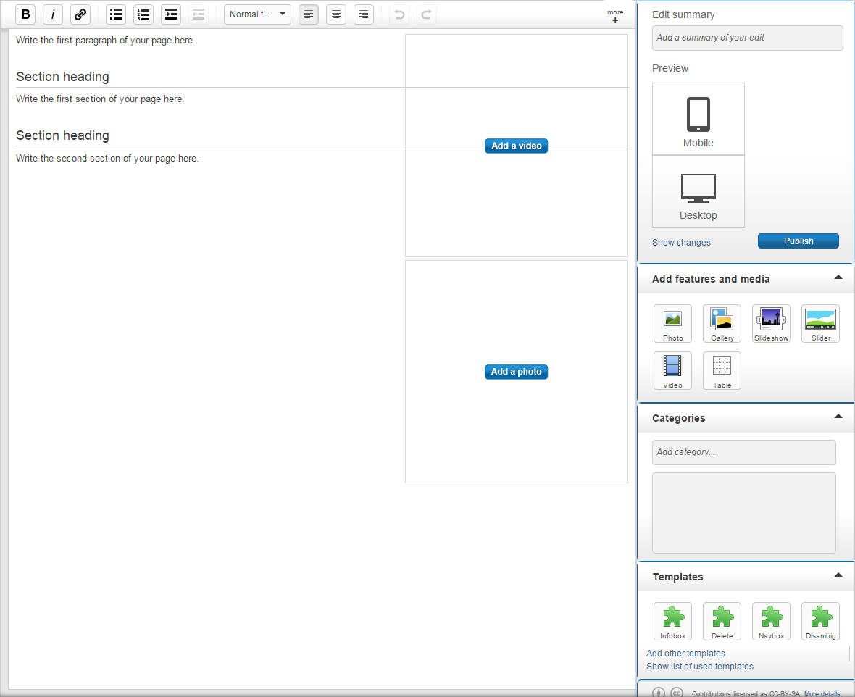Collapse the Templates panel
855x697 pixels.
(838, 575)
